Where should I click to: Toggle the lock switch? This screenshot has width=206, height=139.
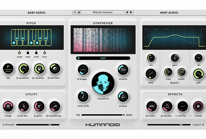pos(45,53)
